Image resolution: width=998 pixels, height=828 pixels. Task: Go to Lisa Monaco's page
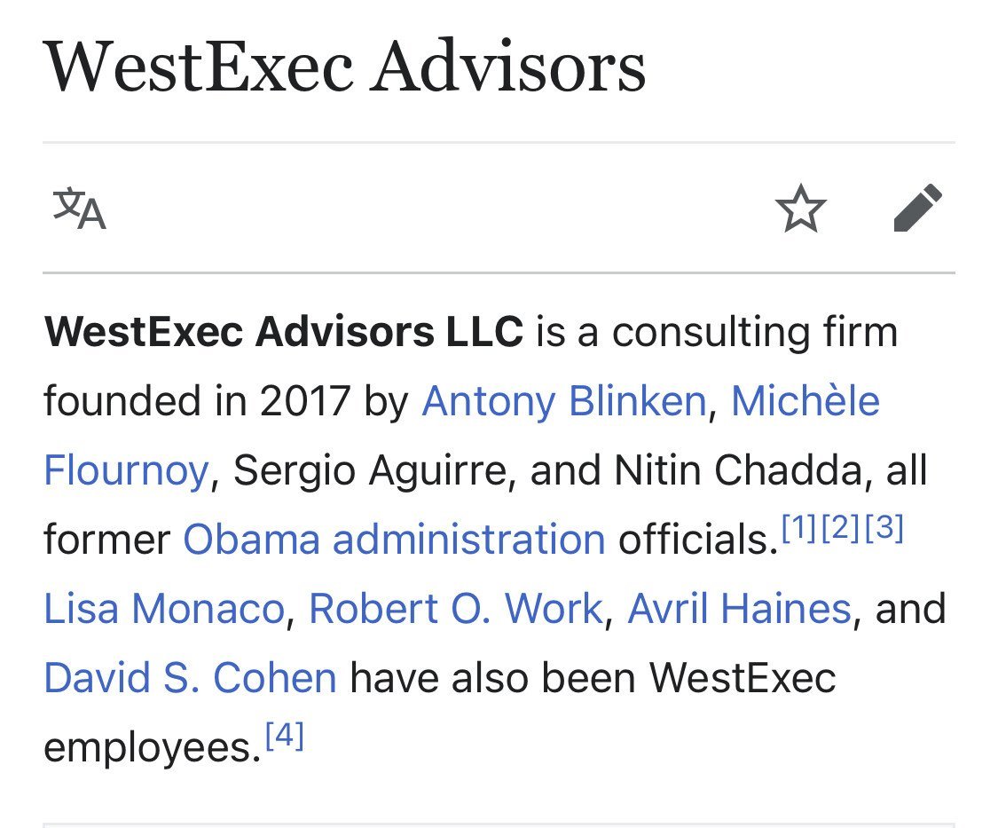tap(164, 609)
